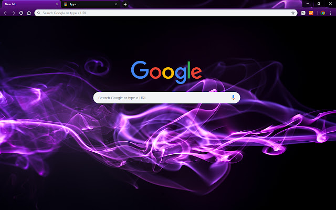Open the Chrome profile avatar icon

coord(322,13)
